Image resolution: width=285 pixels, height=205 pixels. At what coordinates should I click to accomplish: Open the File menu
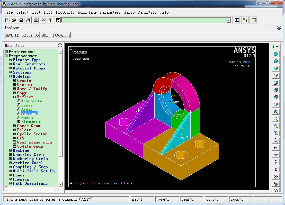coord(8,12)
